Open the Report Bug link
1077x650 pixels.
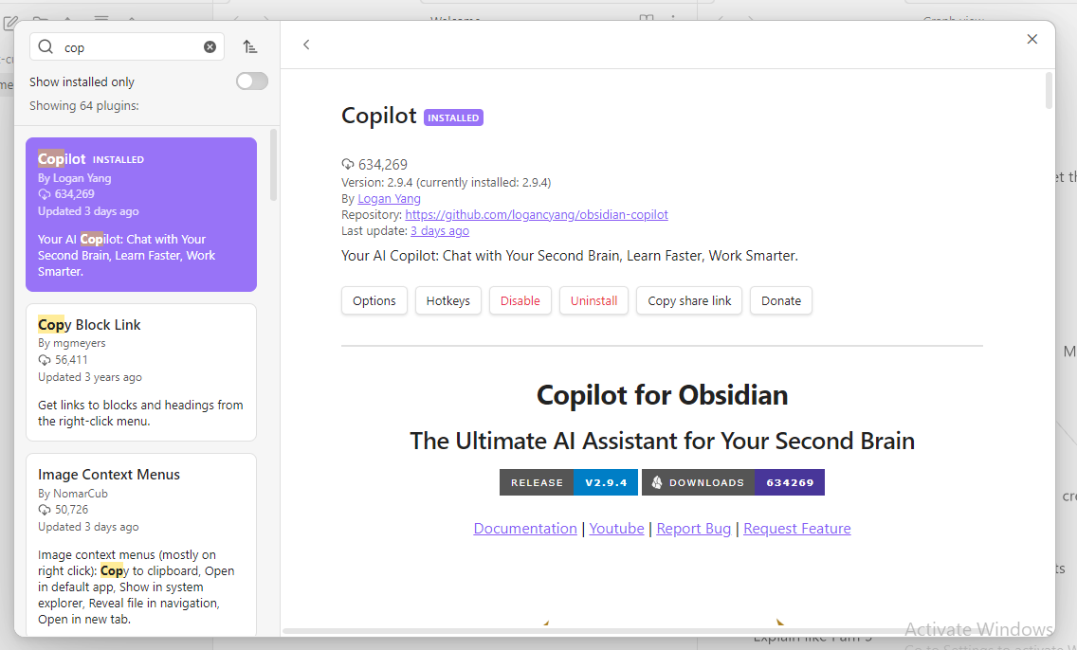coord(694,529)
